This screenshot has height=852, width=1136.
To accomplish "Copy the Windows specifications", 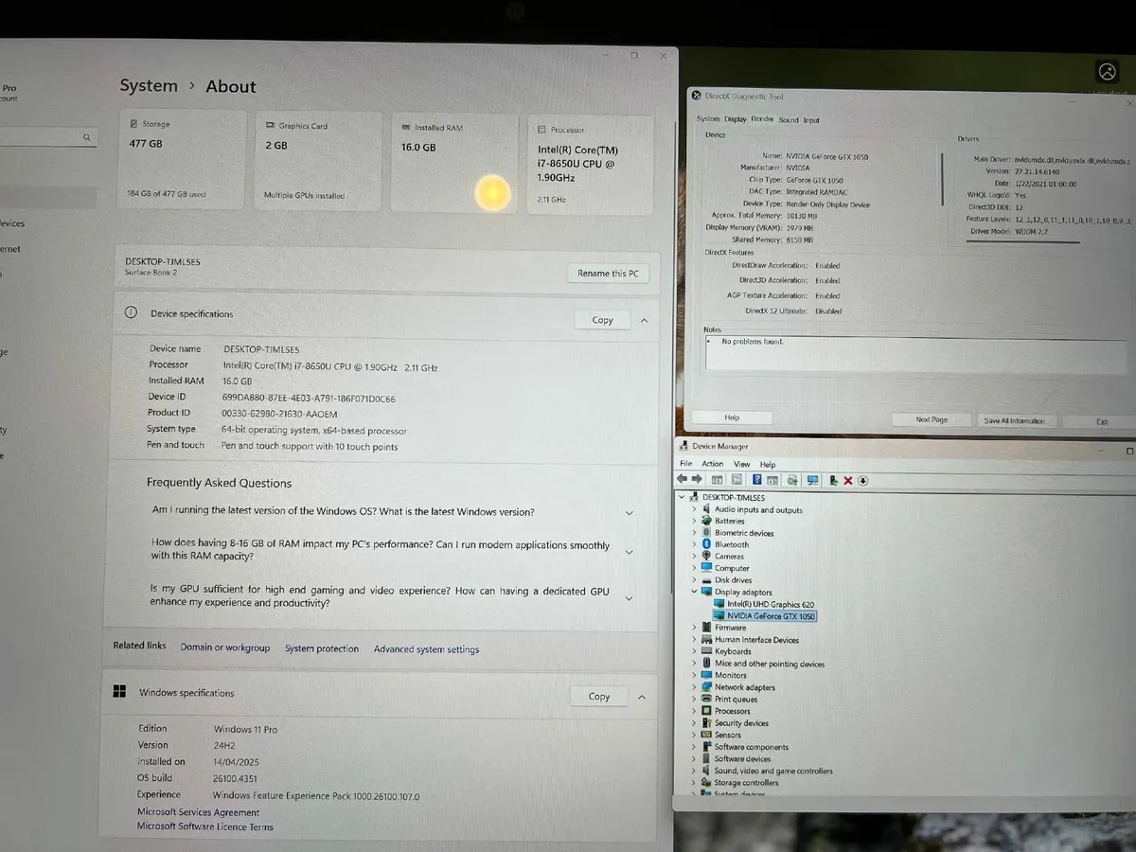I will click(x=599, y=696).
